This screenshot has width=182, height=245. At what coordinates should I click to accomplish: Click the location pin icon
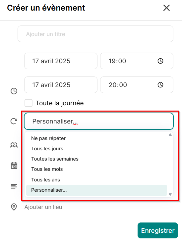tap(14, 207)
